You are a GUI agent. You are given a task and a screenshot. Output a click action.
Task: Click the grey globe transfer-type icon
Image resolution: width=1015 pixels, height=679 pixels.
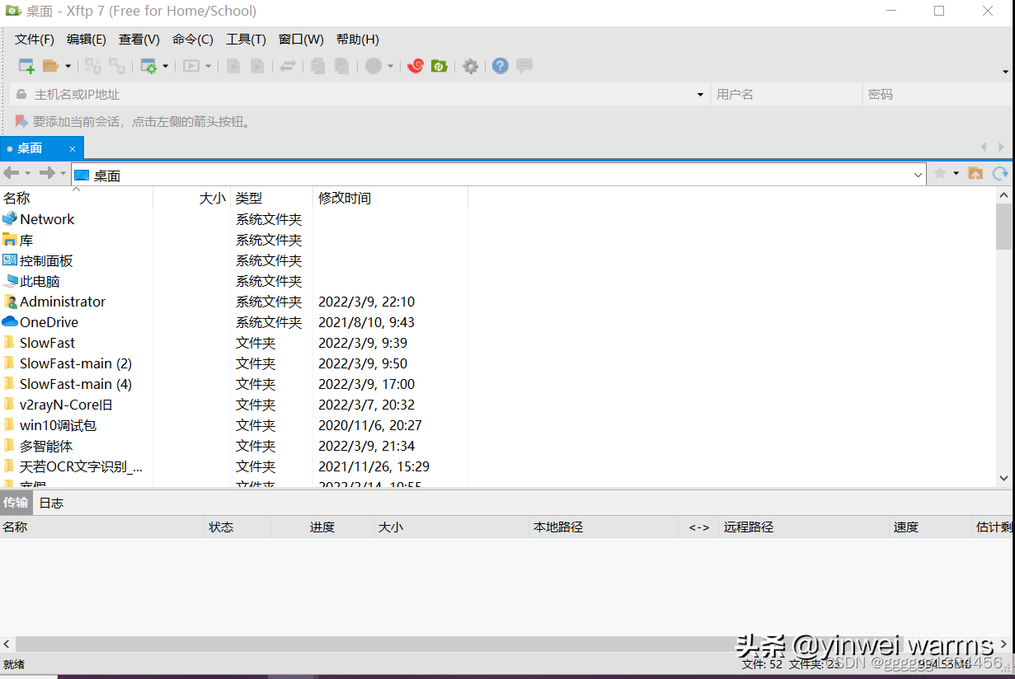coord(374,66)
